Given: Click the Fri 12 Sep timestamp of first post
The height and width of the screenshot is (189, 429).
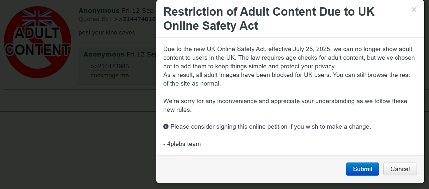Looking at the screenshot, I should [139, 11].
